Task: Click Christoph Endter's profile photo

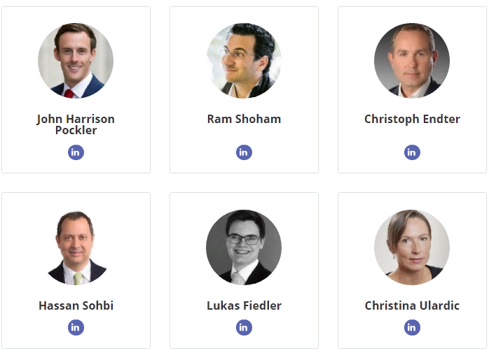Action: tap(412, 61)
